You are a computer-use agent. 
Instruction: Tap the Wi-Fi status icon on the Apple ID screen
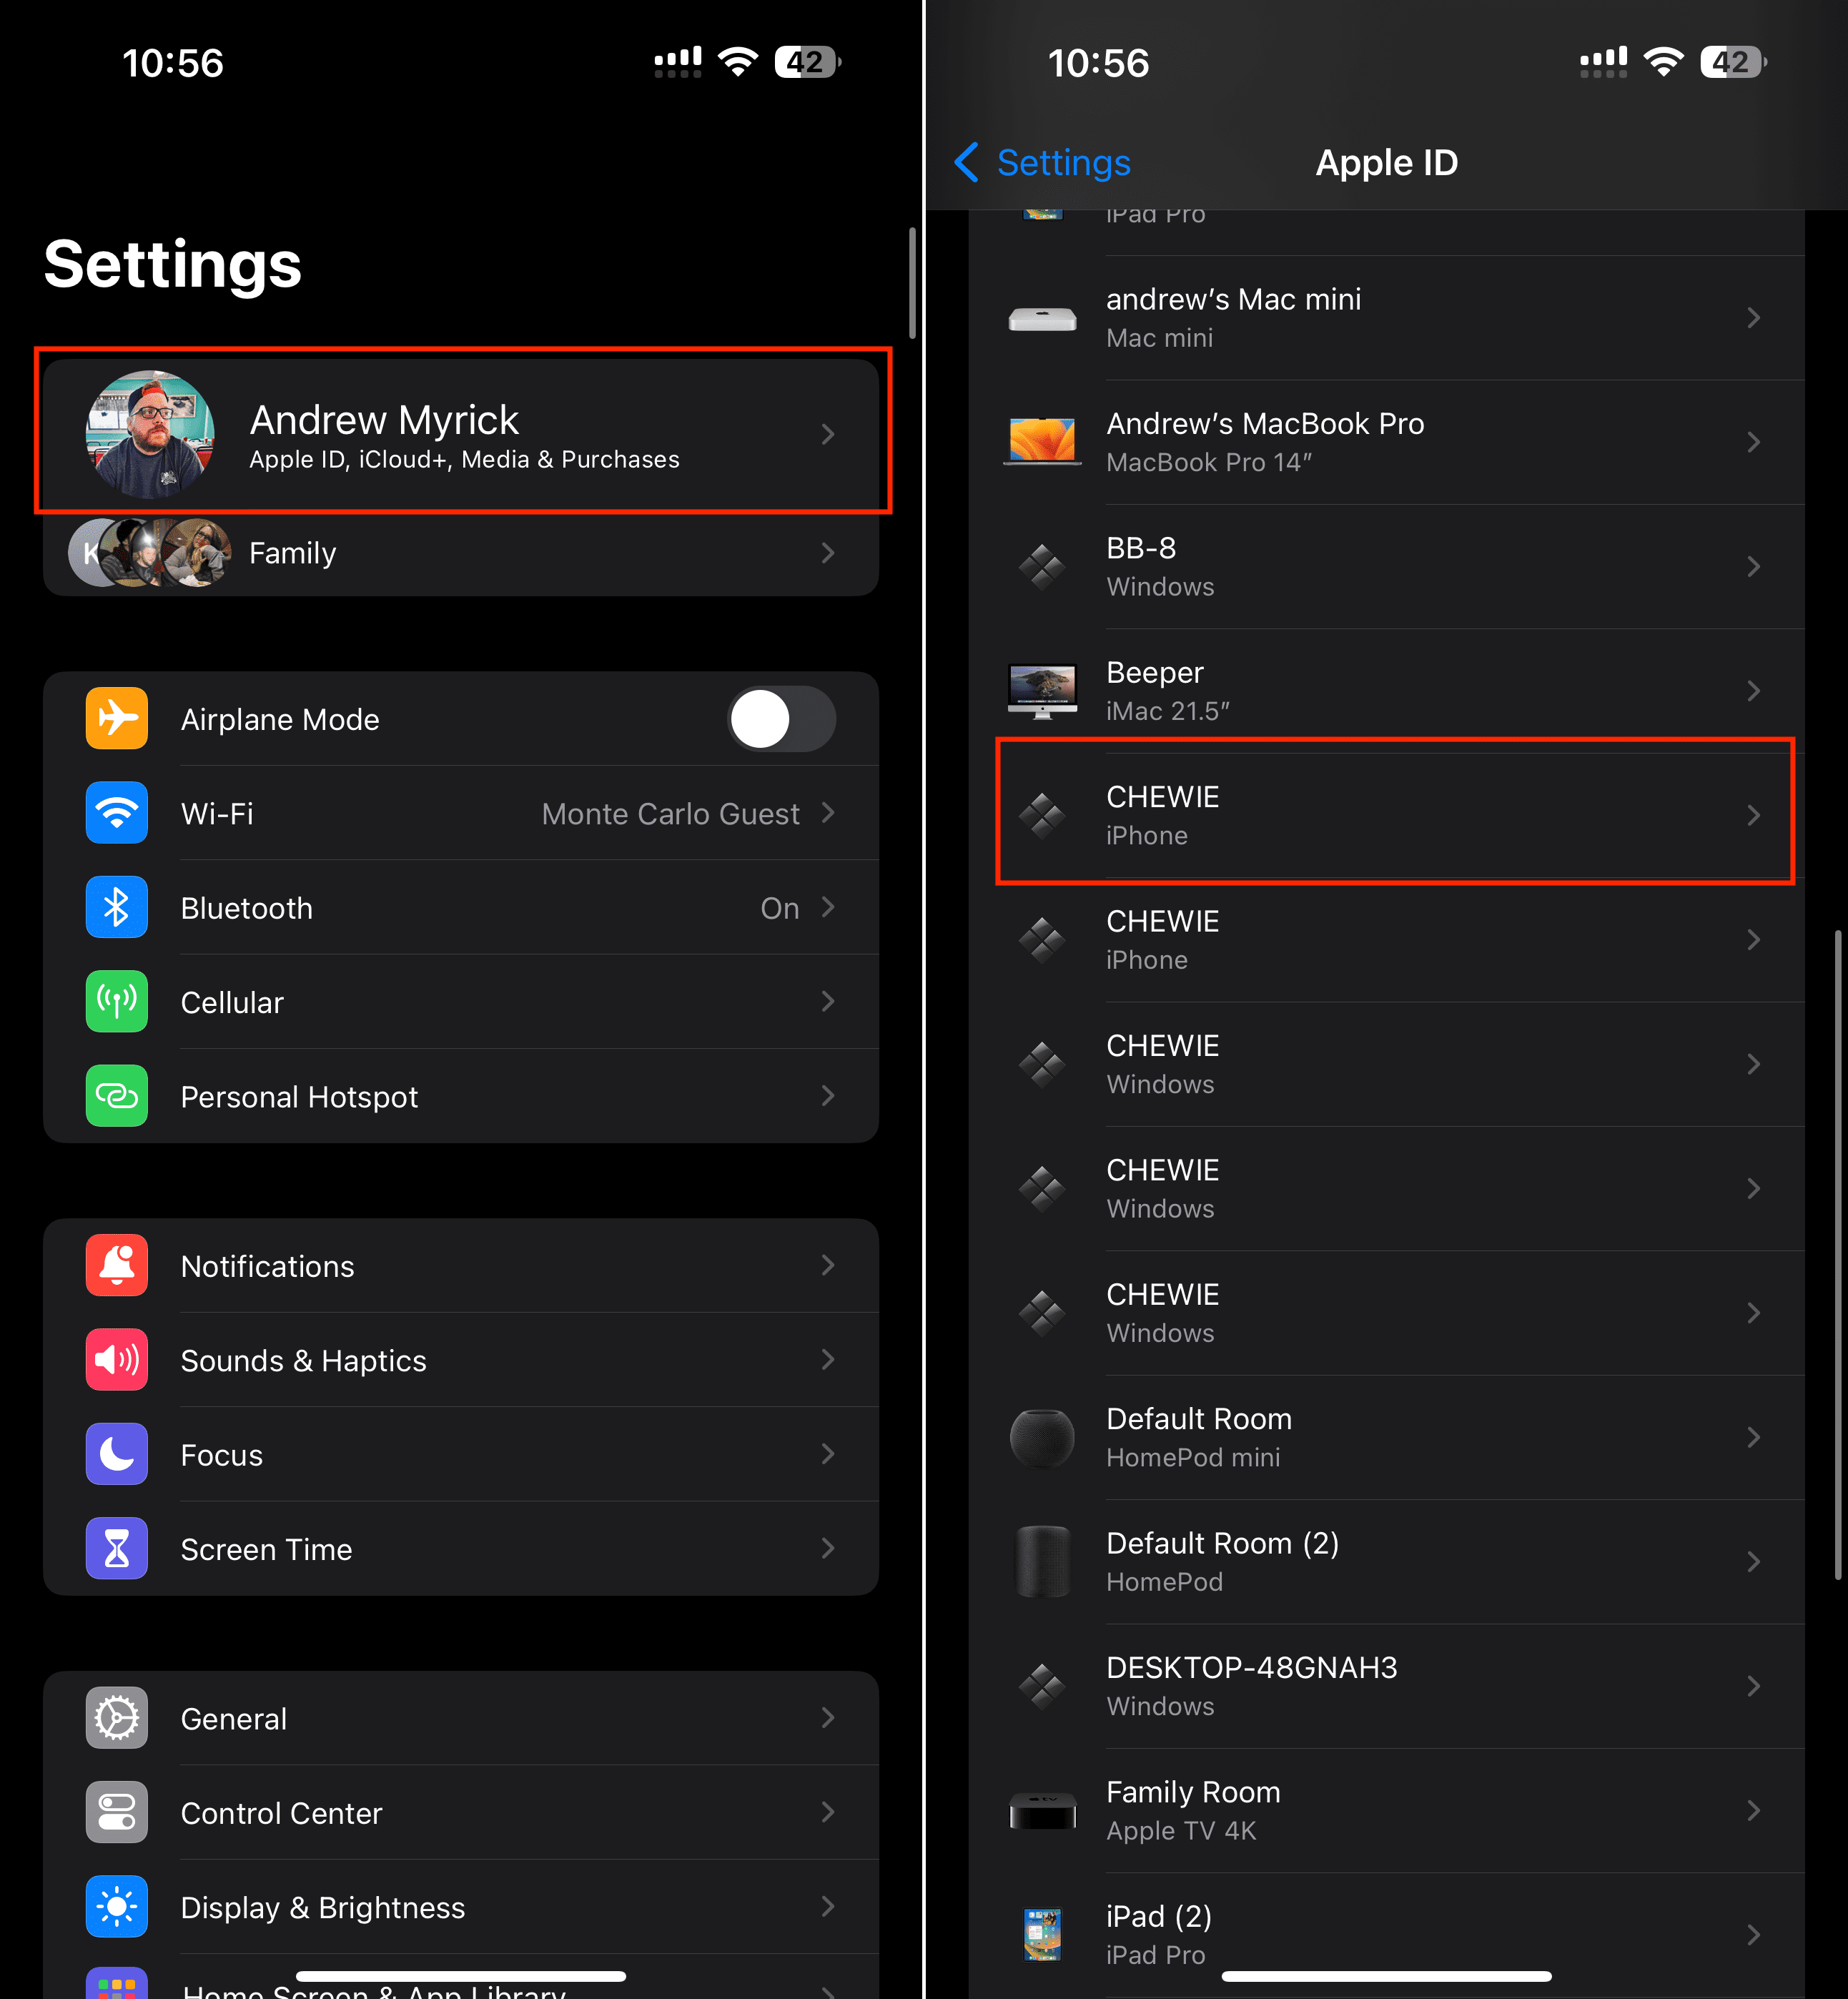click(x=1664, y=62)
